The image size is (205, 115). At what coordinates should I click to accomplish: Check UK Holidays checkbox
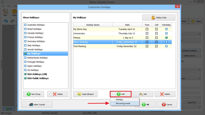25,70
